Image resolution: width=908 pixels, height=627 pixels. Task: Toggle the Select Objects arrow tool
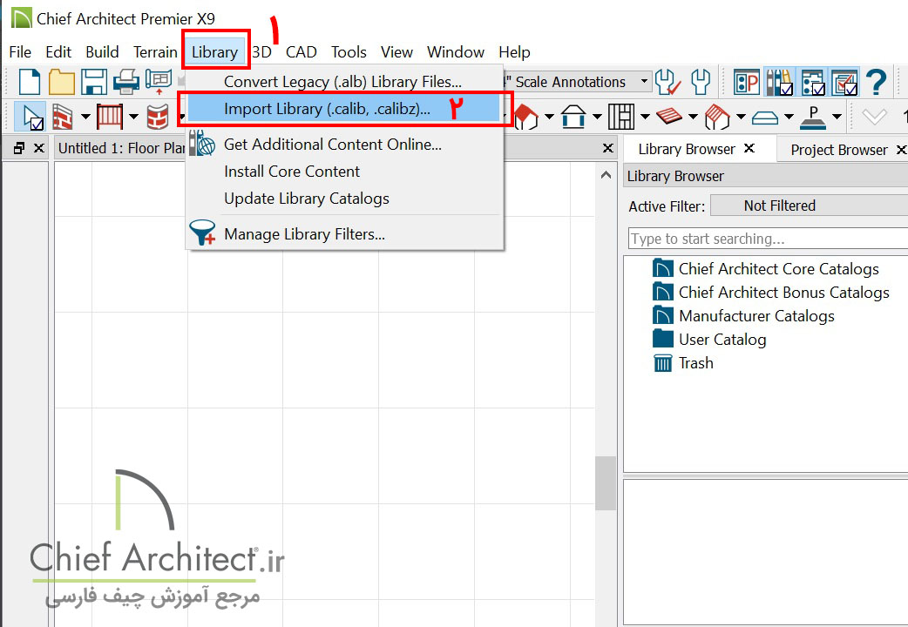(x=32, y=116)
